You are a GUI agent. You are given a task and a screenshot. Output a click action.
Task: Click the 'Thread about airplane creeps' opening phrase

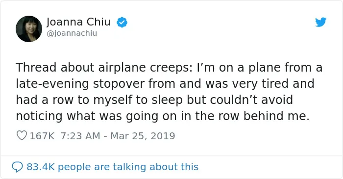[104, 67]
